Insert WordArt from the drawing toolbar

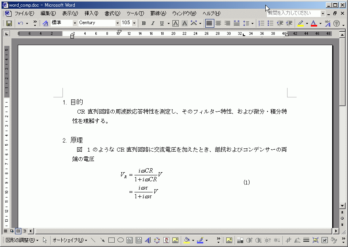148,240
